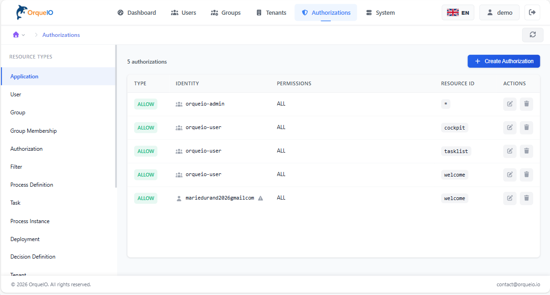Click the resource types sidebar scrollbar
The height and width of the screenshot is (295, 550).
pyautogui.click(x=116, y=116)
